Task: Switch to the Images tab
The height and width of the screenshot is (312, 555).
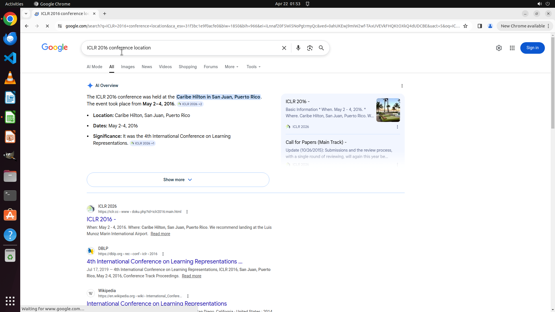Action: coord(128,67)
